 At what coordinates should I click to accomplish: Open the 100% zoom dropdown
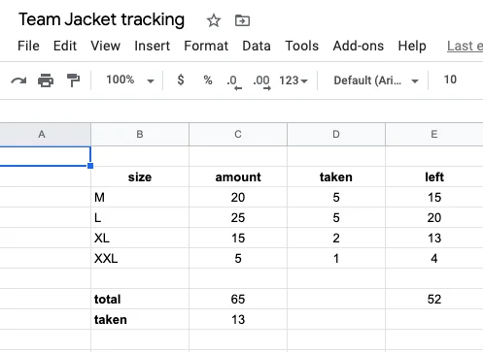(x=129, y=80)
